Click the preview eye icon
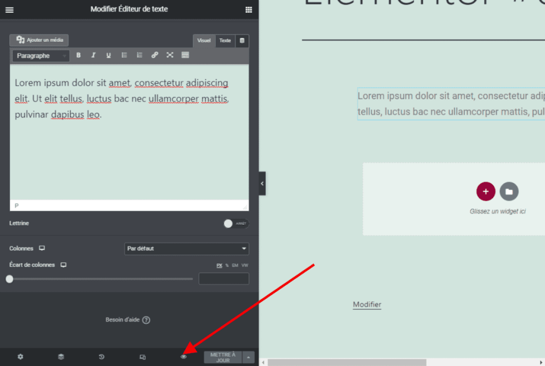The image size is (545, 366). [184, 357]
